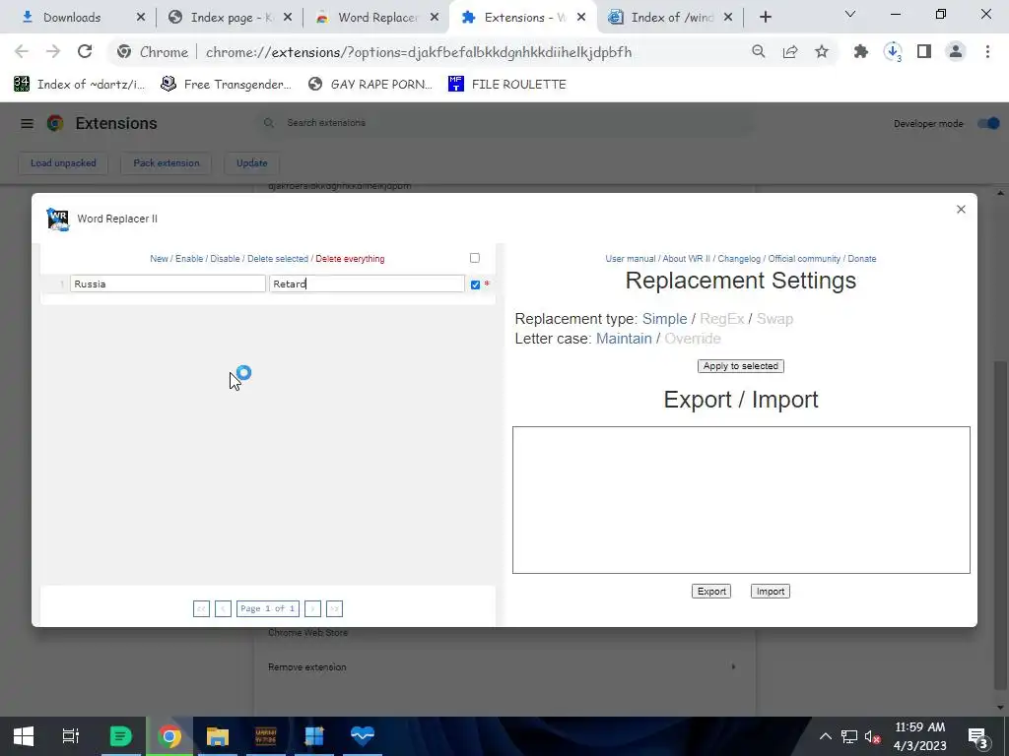This screenshot has height=756, width=1009.
Task: Click the Apply to selected button
Action: tap(741, 366)
